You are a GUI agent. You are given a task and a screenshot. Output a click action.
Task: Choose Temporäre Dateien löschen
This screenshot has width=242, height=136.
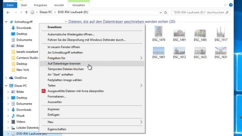(x=92, y=69)
